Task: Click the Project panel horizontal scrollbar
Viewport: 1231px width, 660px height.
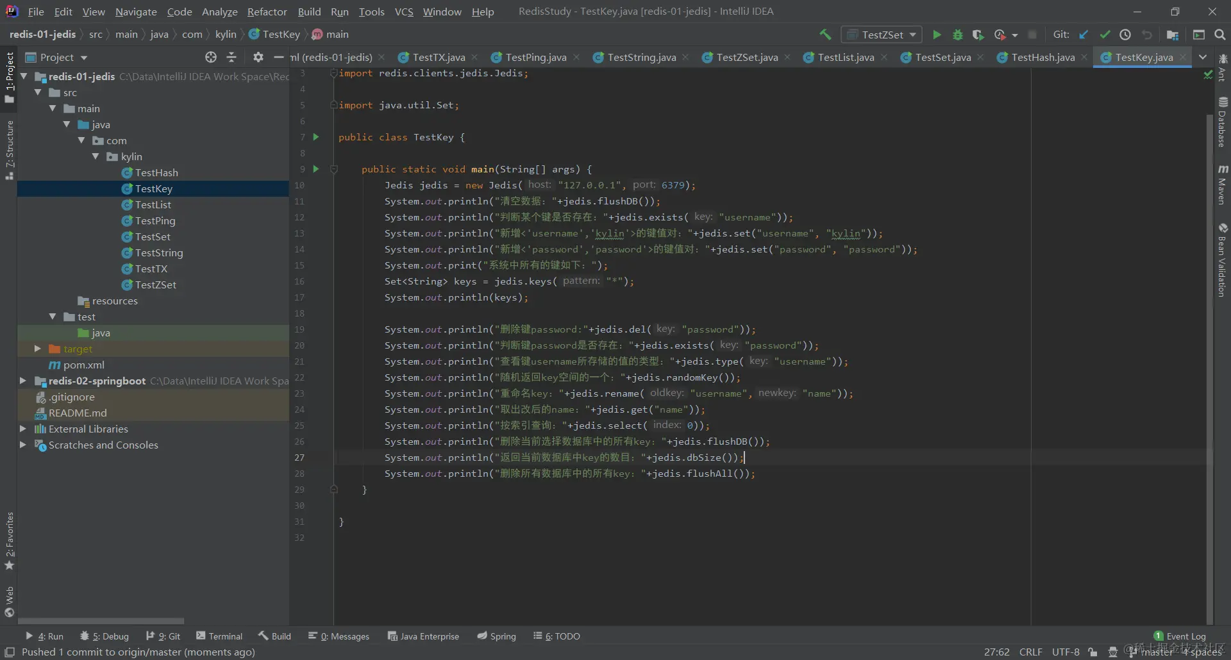Action: pos(101,621)
